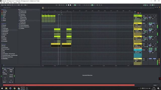Viewport: 161px width, 90px height.
Task: Select the Master track header
Action: click(138, 59)
